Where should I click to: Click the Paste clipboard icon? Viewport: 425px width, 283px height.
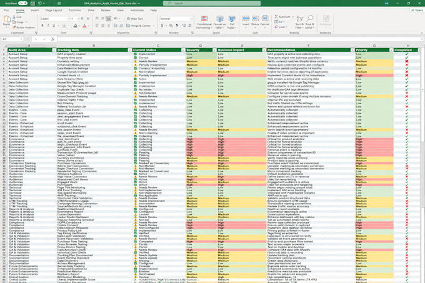(7, 21)
